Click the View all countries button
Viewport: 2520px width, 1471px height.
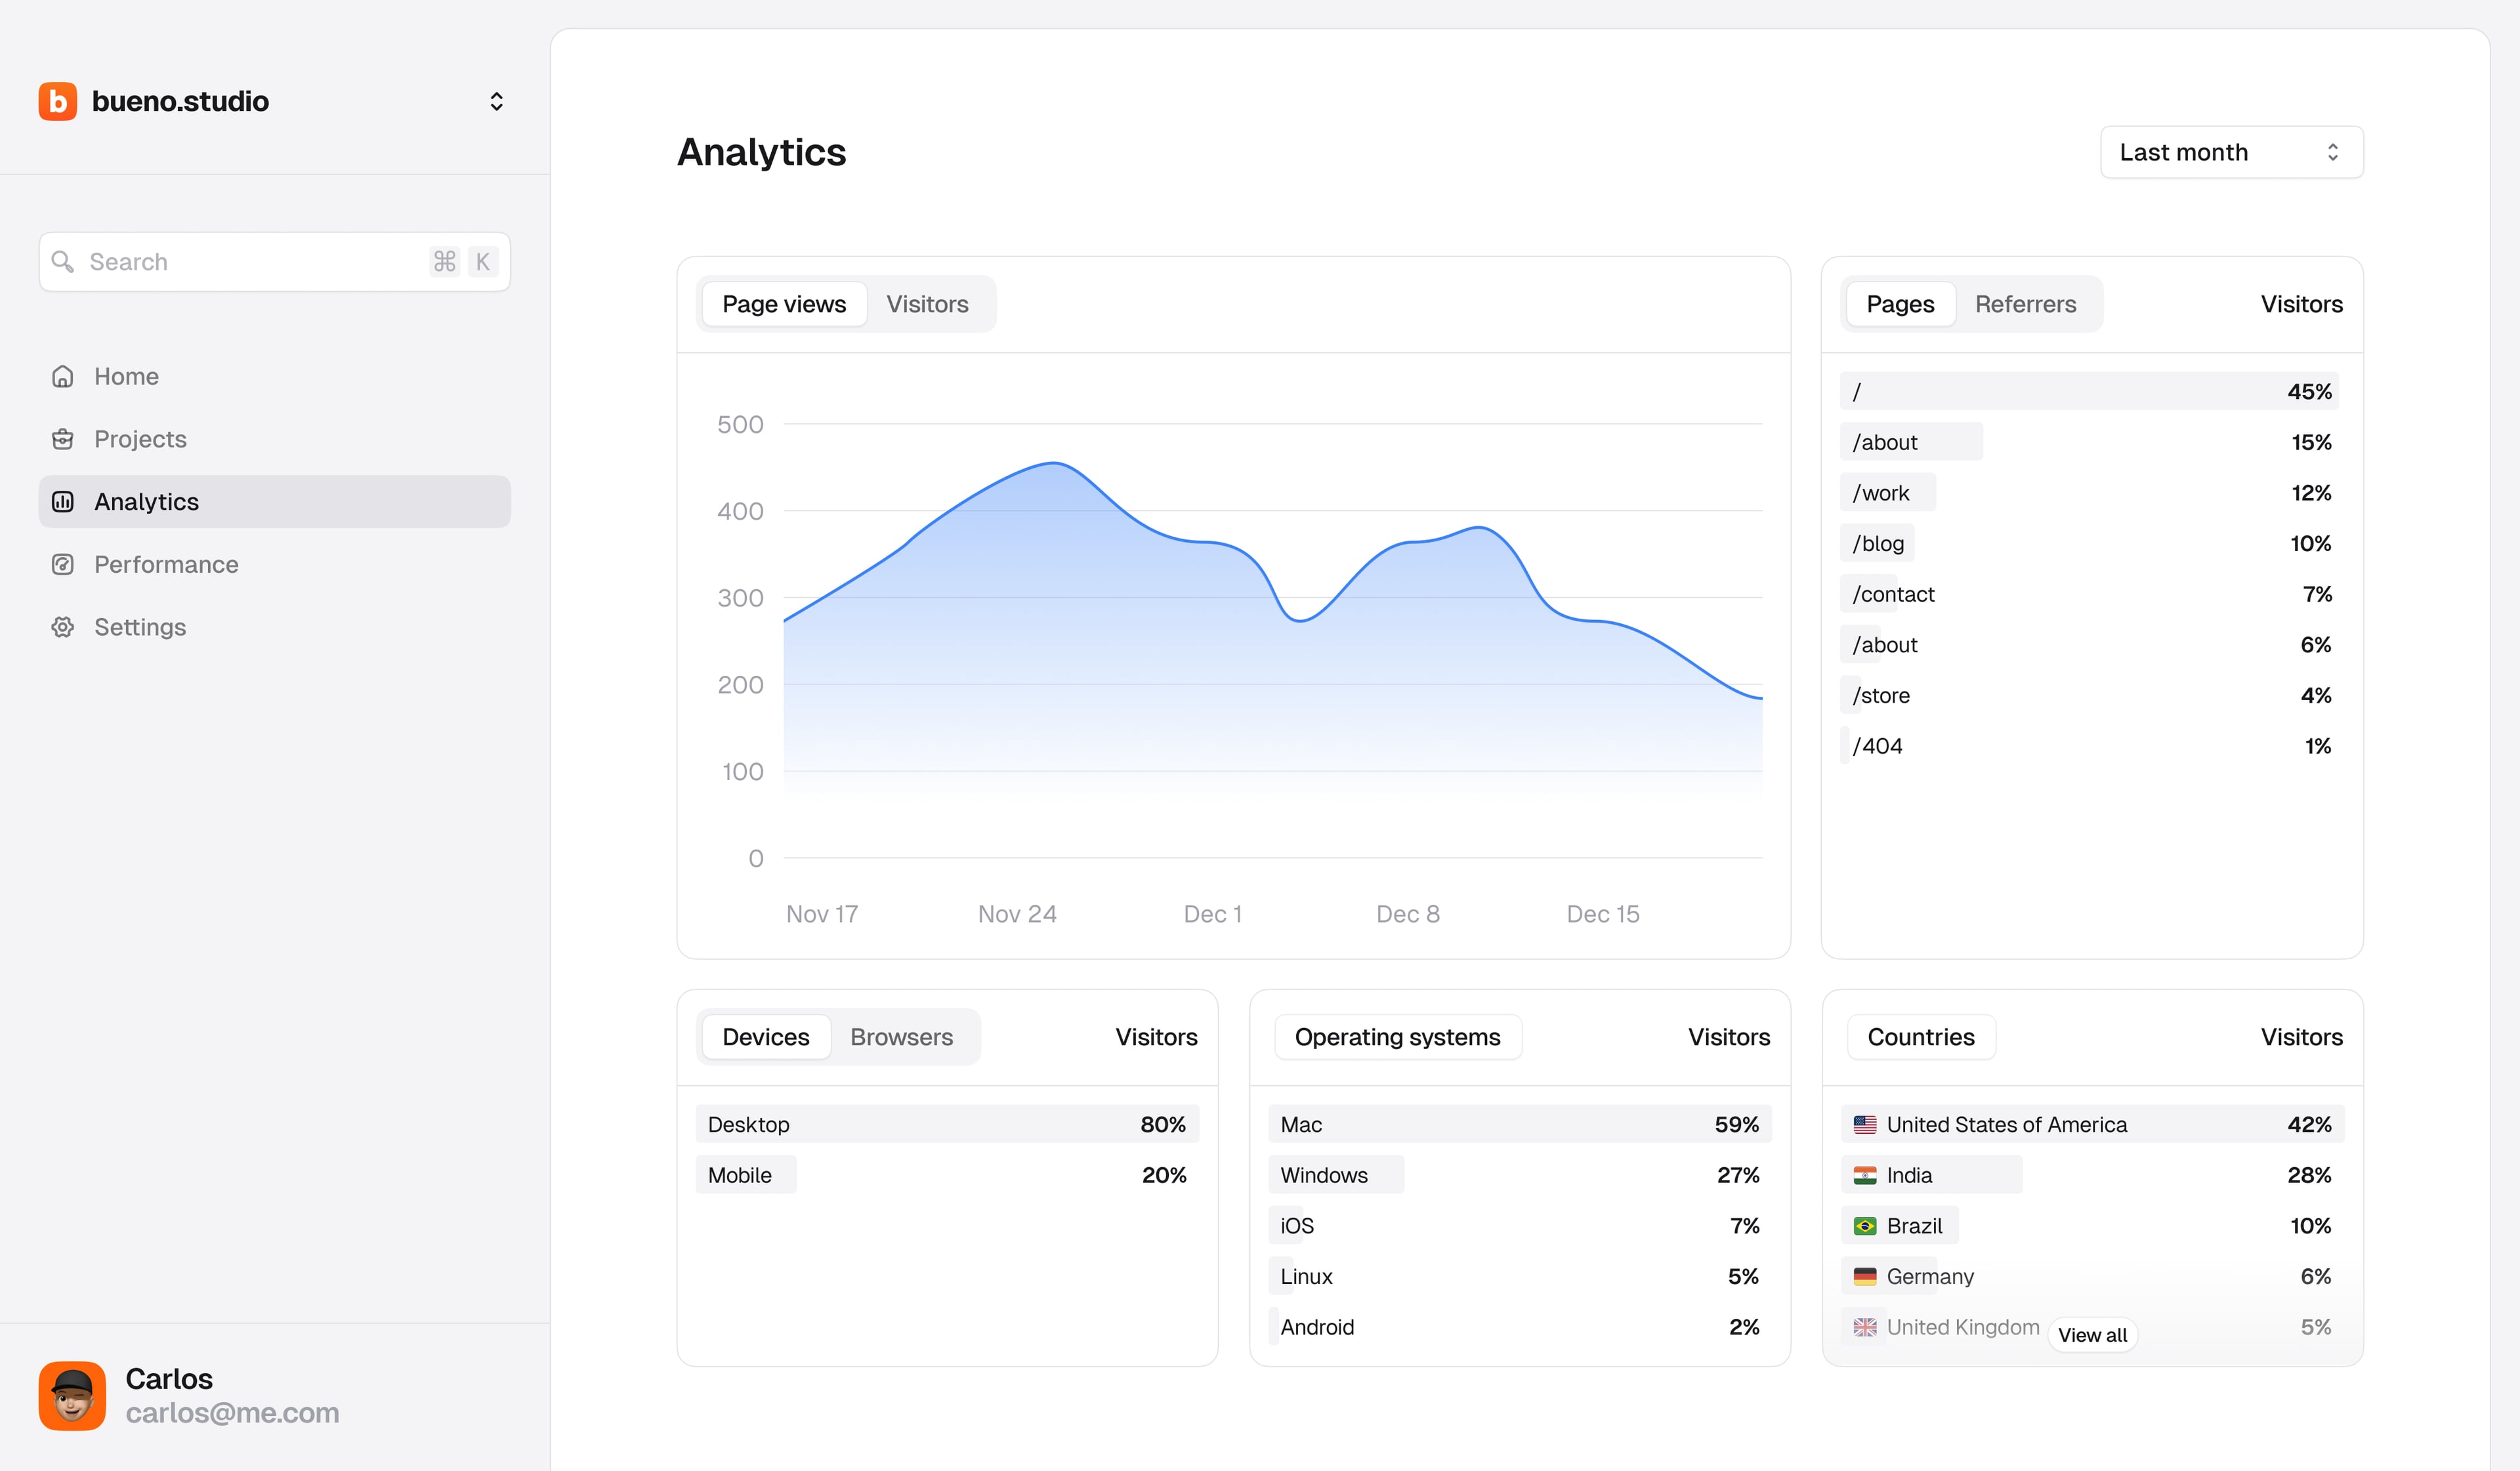pos(2093,1334)
